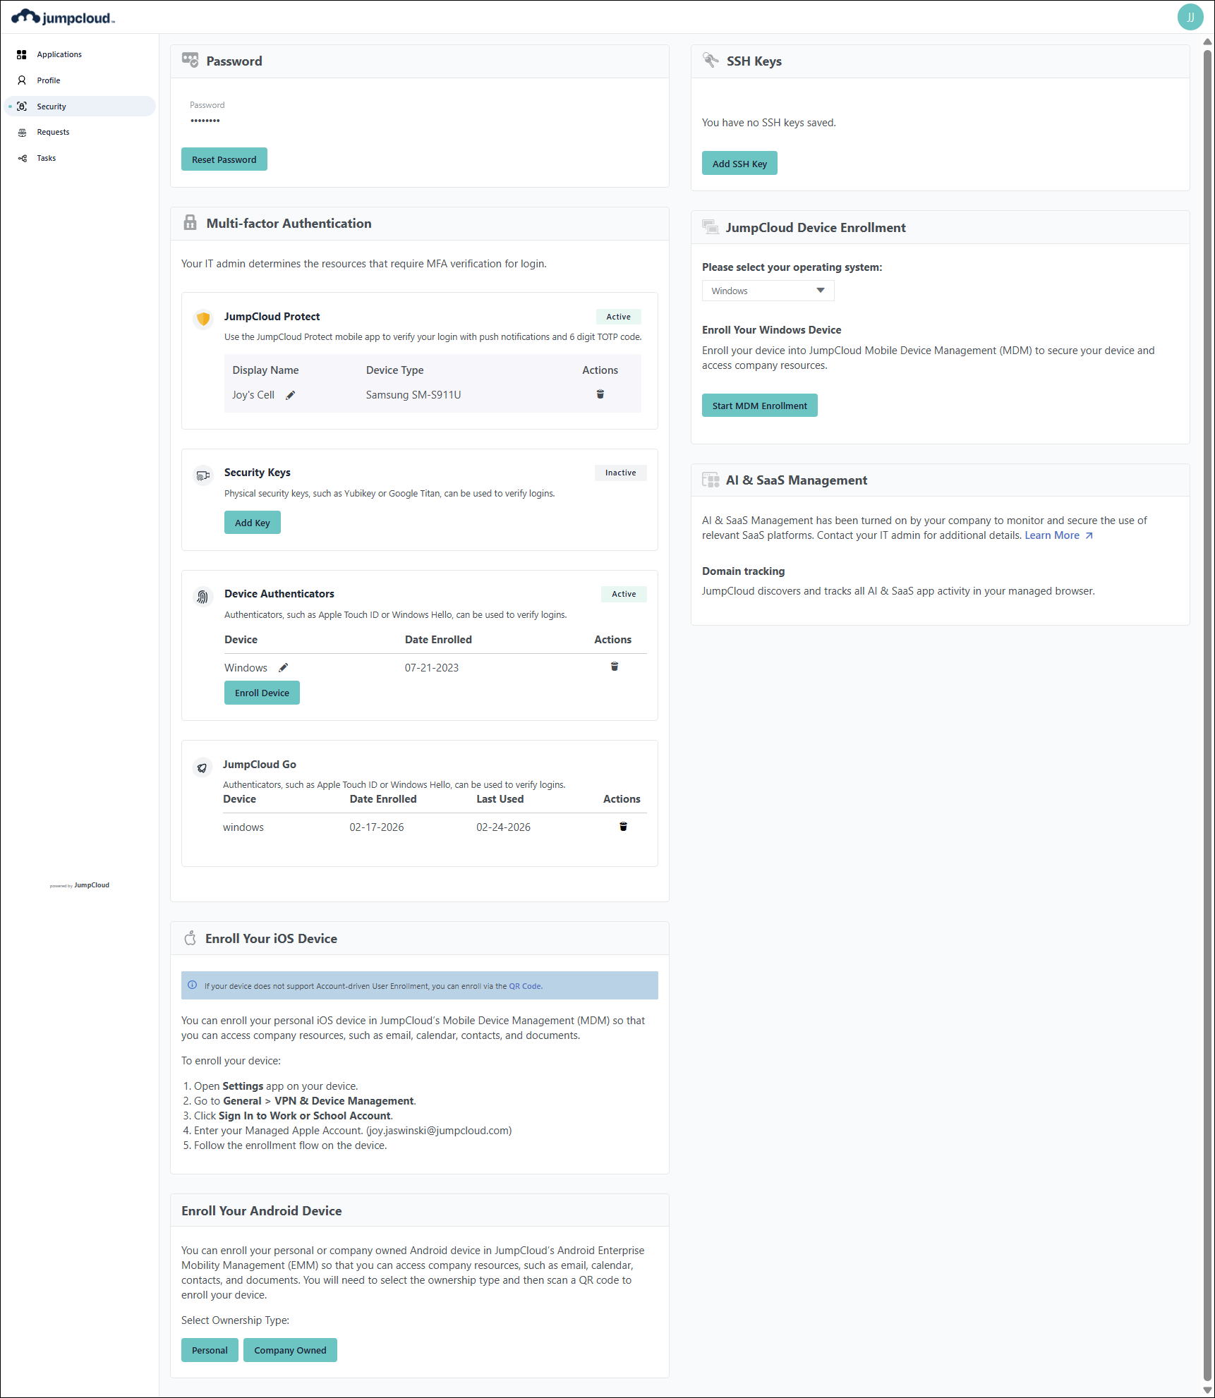The image size is (1215, 1398).
Task: Remove the JumpCloud Go windows device
Action: (x=622, y=827)
